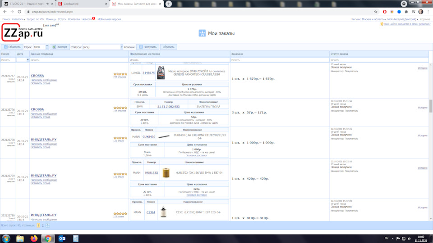Open the Корзина link
The width and height of the screenshot is (433, 243).
pos(425,19)
